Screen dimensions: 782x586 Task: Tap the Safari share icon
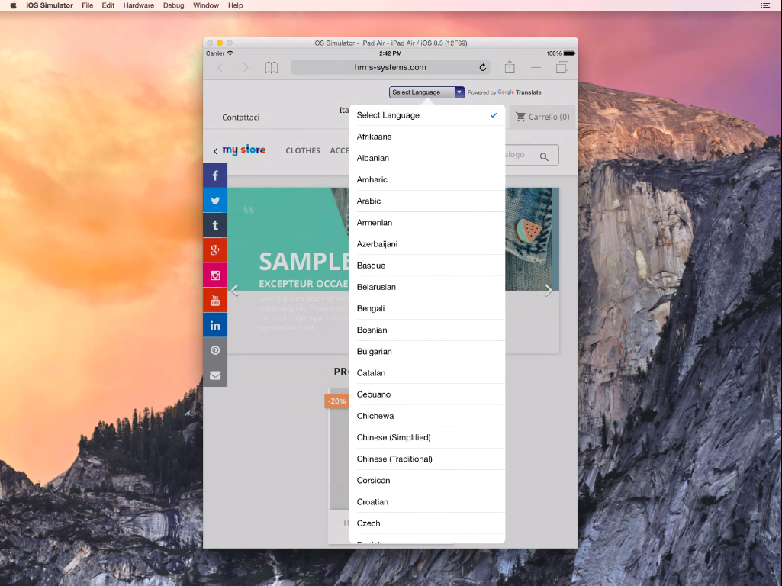click(509, 67)
